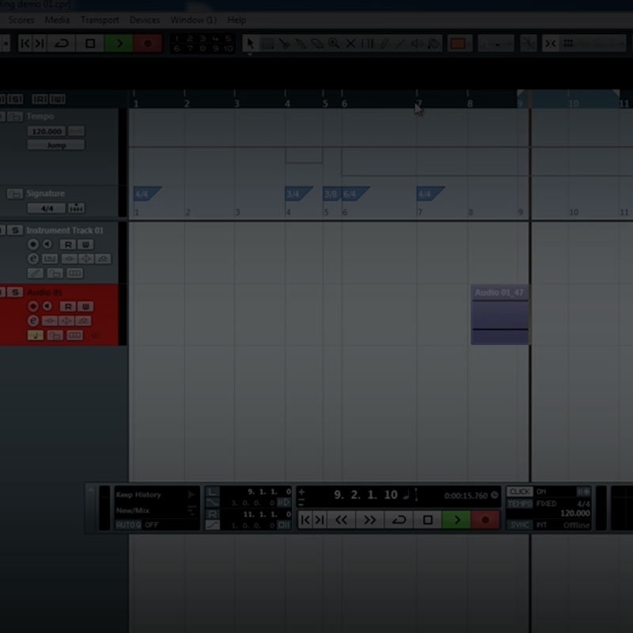This screenshot has width=633, height=633.
Task: Fast forward using transport panel button
Action: pyautogui.click(x=370, y=520)
